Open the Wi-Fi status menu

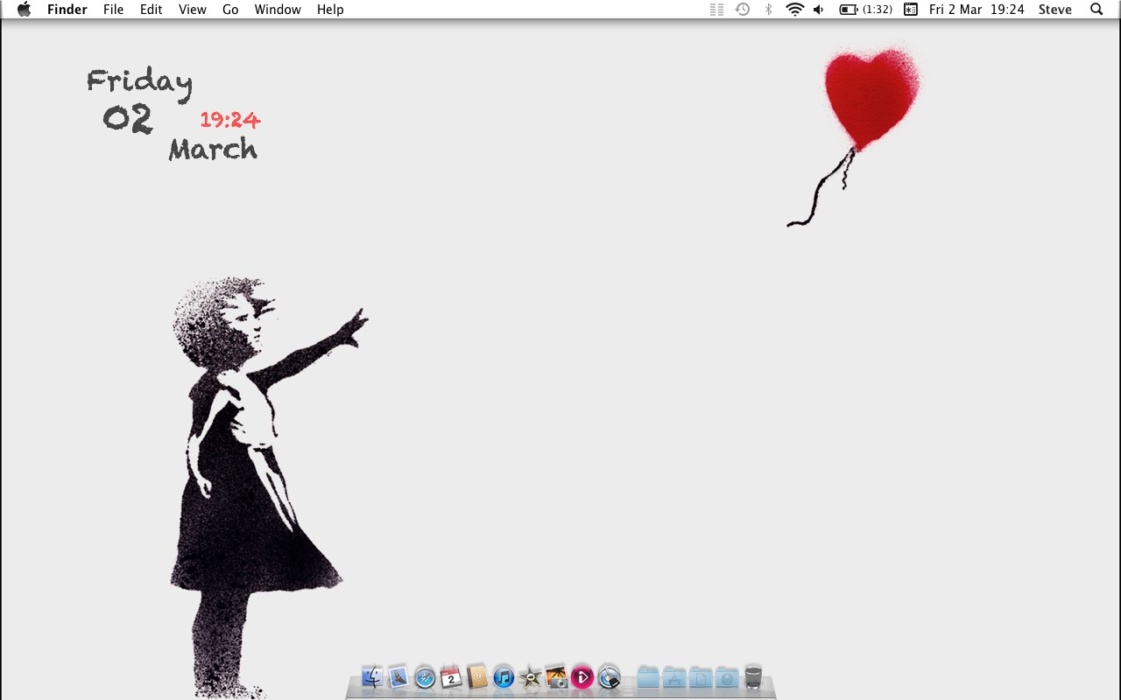point(795,10)
